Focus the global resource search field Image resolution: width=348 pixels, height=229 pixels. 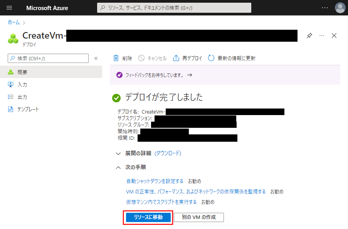pos(174,8)
